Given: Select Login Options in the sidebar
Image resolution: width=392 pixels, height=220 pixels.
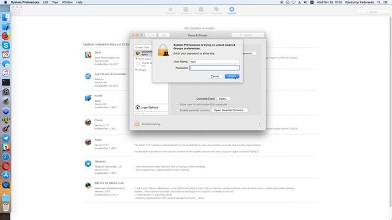Looking at the screenshot, I should [x=151, y=108].
